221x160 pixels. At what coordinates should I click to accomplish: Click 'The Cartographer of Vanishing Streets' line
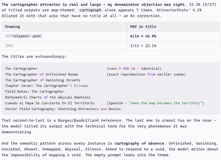43,80
